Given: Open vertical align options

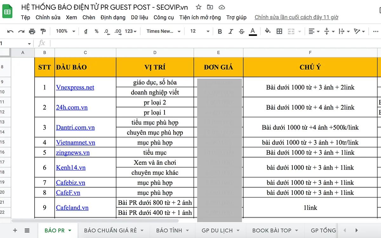Looking at the screenshot, I should [329, 31].
